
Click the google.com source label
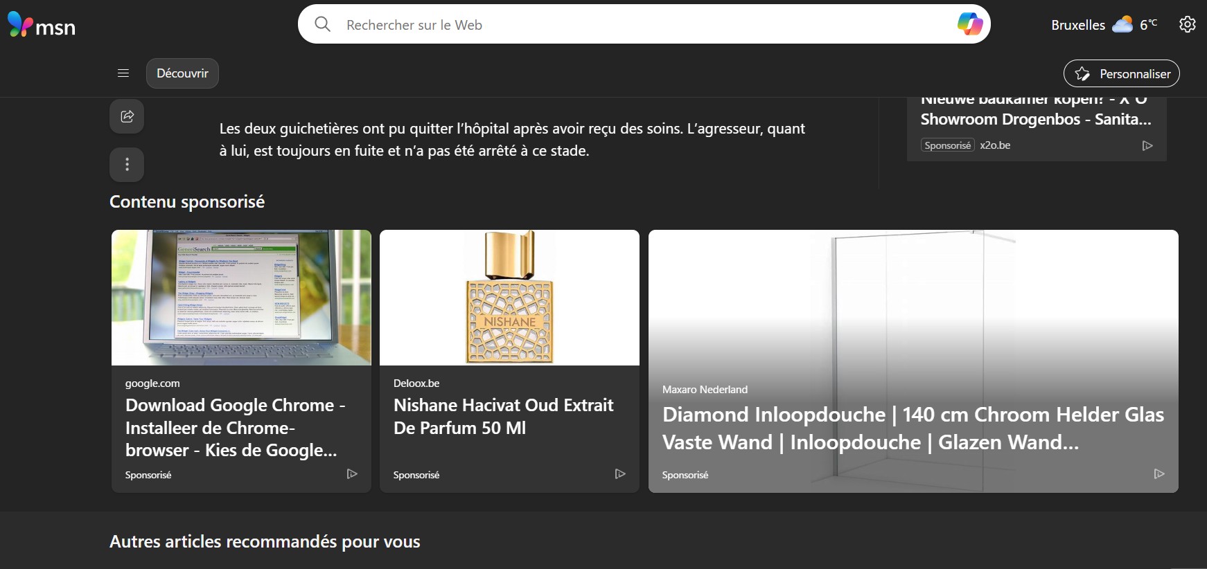tap(152, 383)
